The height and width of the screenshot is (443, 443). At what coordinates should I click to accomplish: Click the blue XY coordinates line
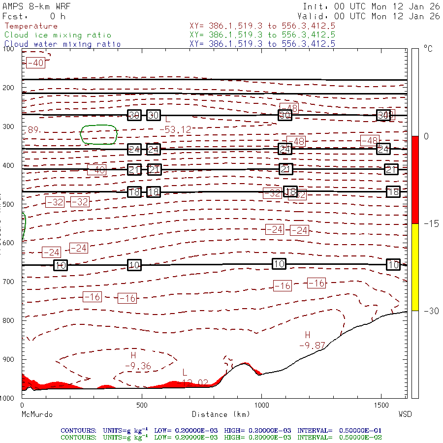(262, 44)
